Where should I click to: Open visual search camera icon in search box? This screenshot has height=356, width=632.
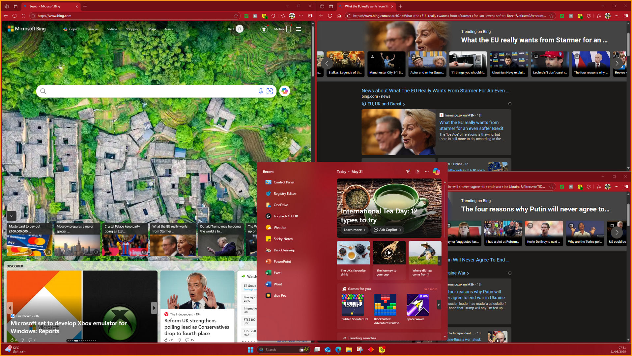point(270,91)
